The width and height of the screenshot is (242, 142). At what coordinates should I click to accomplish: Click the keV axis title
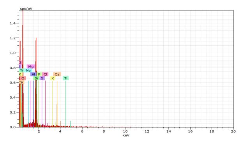[126, 135]
